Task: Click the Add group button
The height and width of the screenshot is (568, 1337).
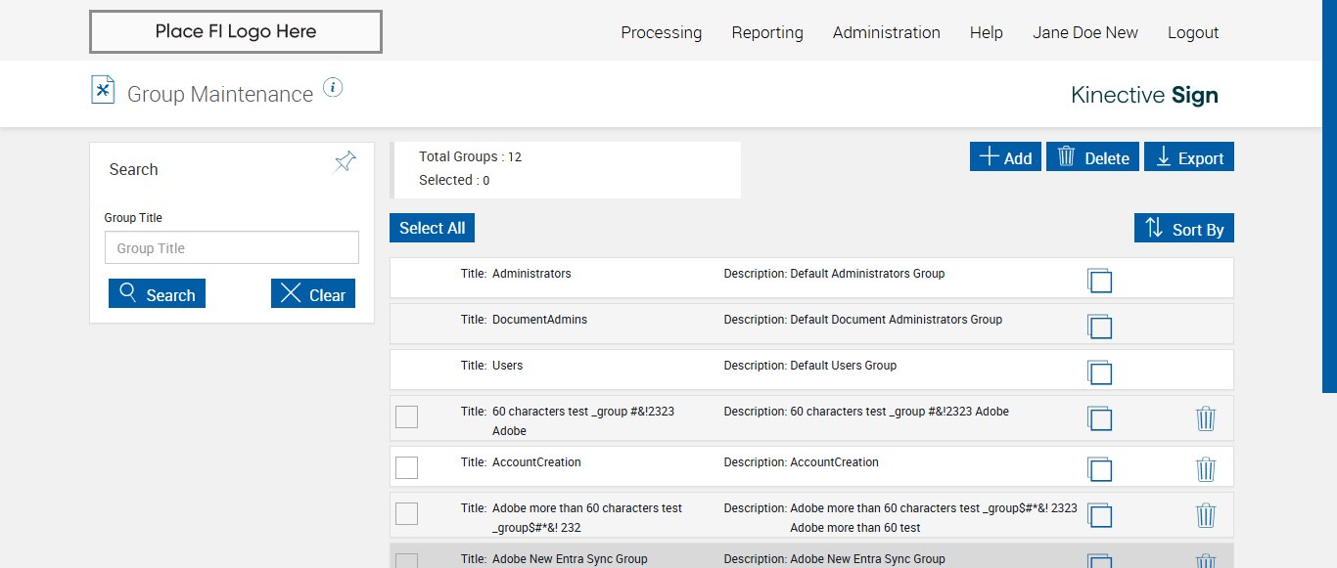Action: 1005,157
